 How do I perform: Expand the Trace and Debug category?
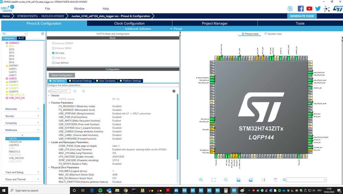(x=22, y=172)
